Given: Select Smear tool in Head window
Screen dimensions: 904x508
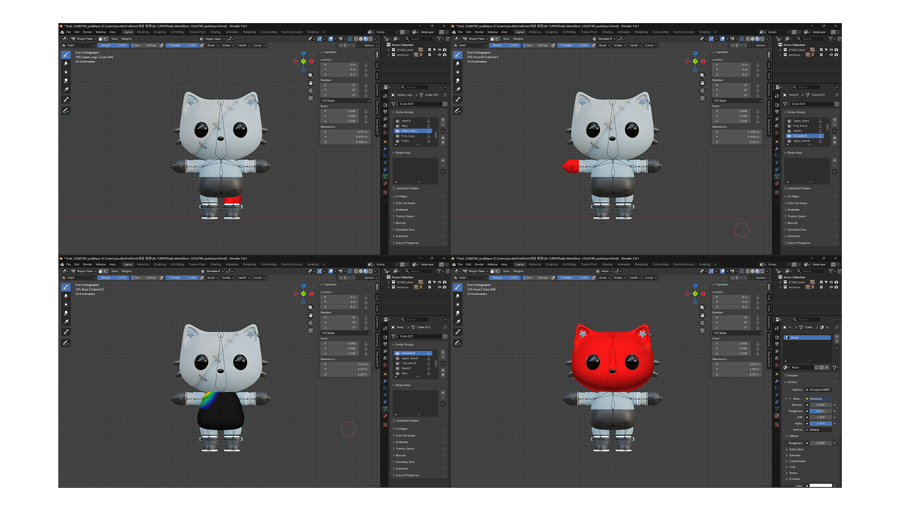Looking at the screenshot, I should point(458,313).
